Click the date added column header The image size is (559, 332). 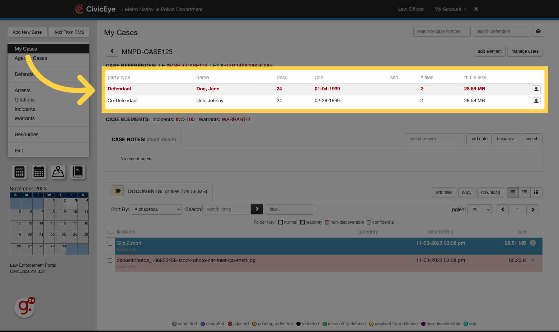tap(441, 232)
